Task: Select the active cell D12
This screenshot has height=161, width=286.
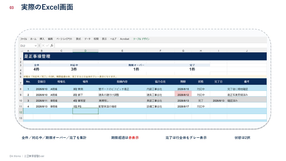Action: 85,111
